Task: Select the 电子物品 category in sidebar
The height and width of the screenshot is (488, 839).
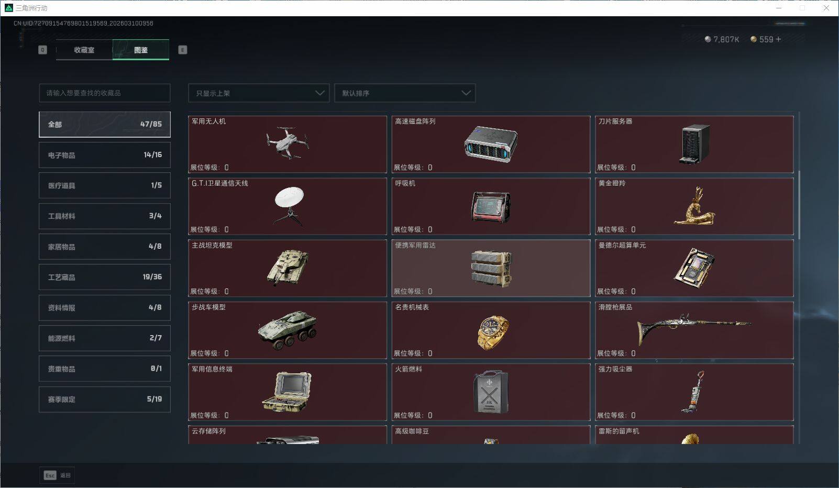Action: click(104, 154)
